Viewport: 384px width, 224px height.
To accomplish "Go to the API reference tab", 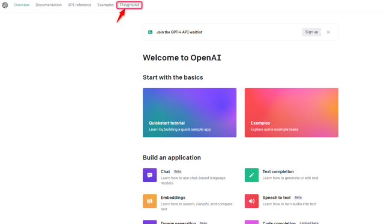I will [79, 5].
